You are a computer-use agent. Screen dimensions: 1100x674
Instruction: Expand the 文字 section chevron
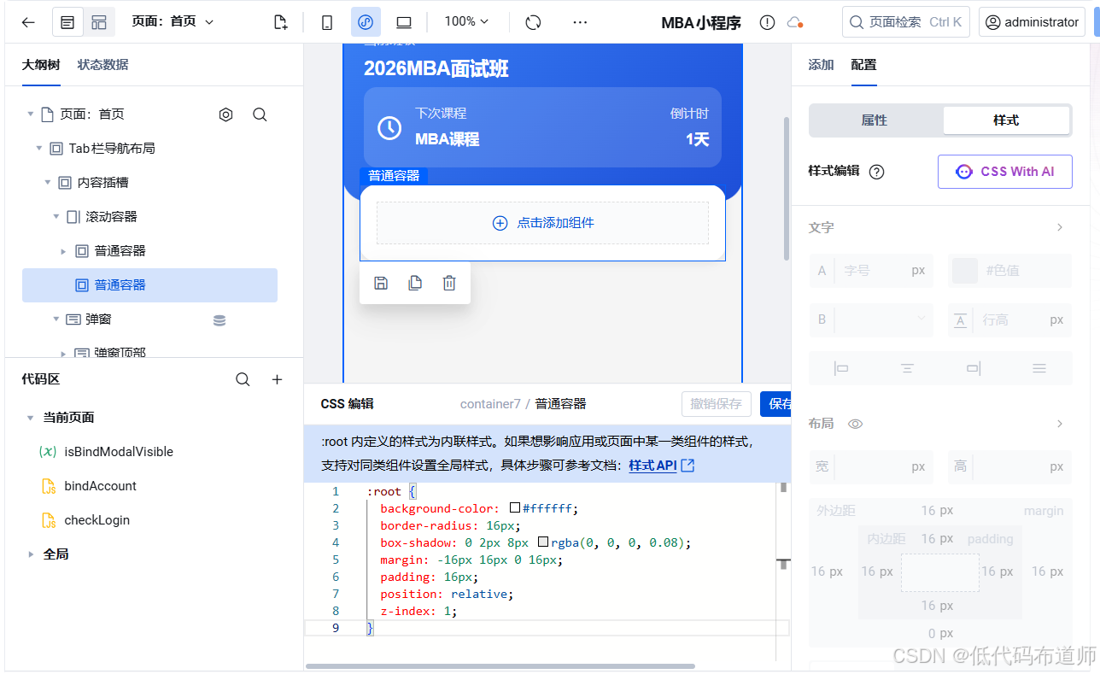click(1060, 228)
